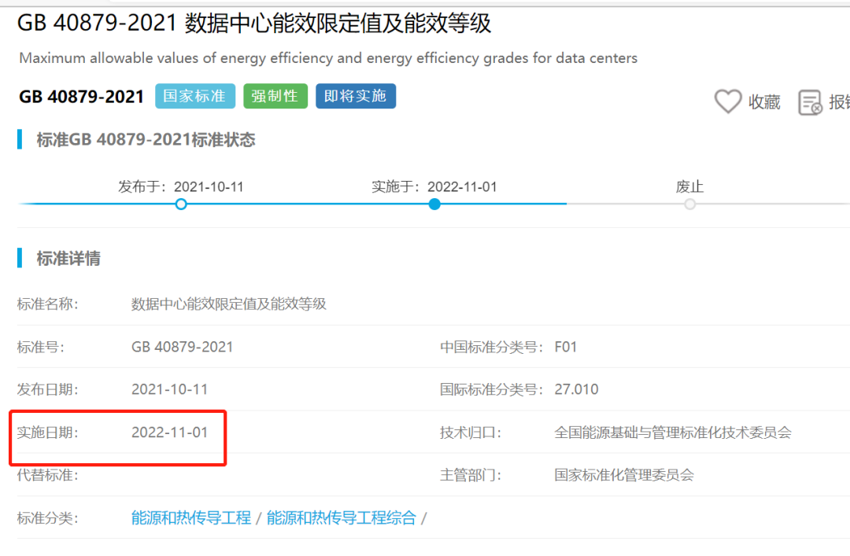Click the heart favorite icon
This screenshot has height=556, width=850.
pyautogui.click(x=728, y=101)
